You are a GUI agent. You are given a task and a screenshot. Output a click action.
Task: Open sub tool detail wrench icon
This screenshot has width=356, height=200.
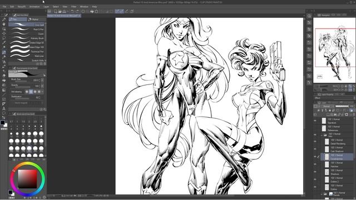44,109
